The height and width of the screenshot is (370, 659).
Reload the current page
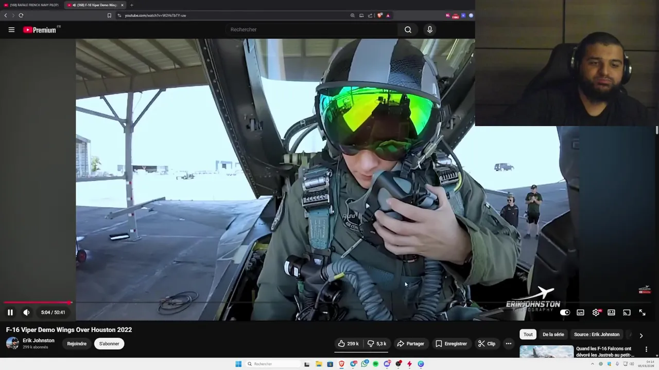(21, 15)
